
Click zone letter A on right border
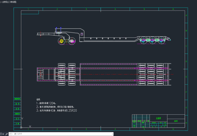(186, 15)
